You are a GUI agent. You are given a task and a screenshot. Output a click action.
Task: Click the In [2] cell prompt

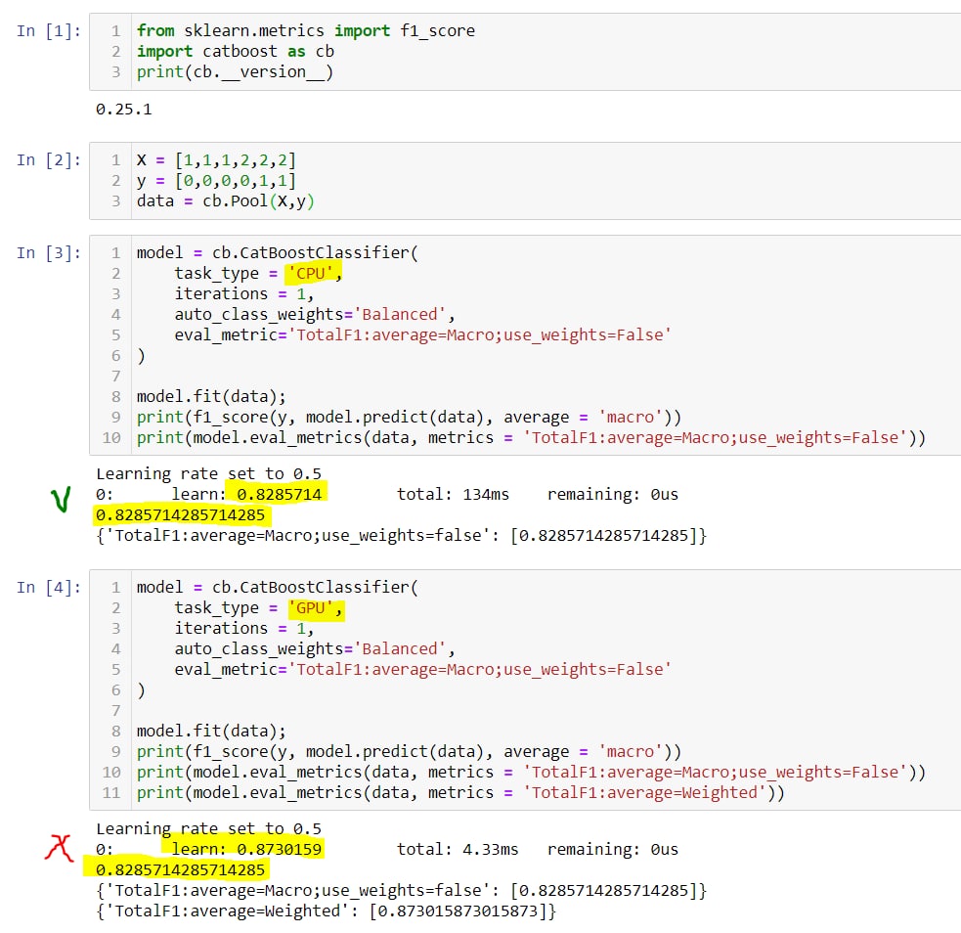click(49, 160)
